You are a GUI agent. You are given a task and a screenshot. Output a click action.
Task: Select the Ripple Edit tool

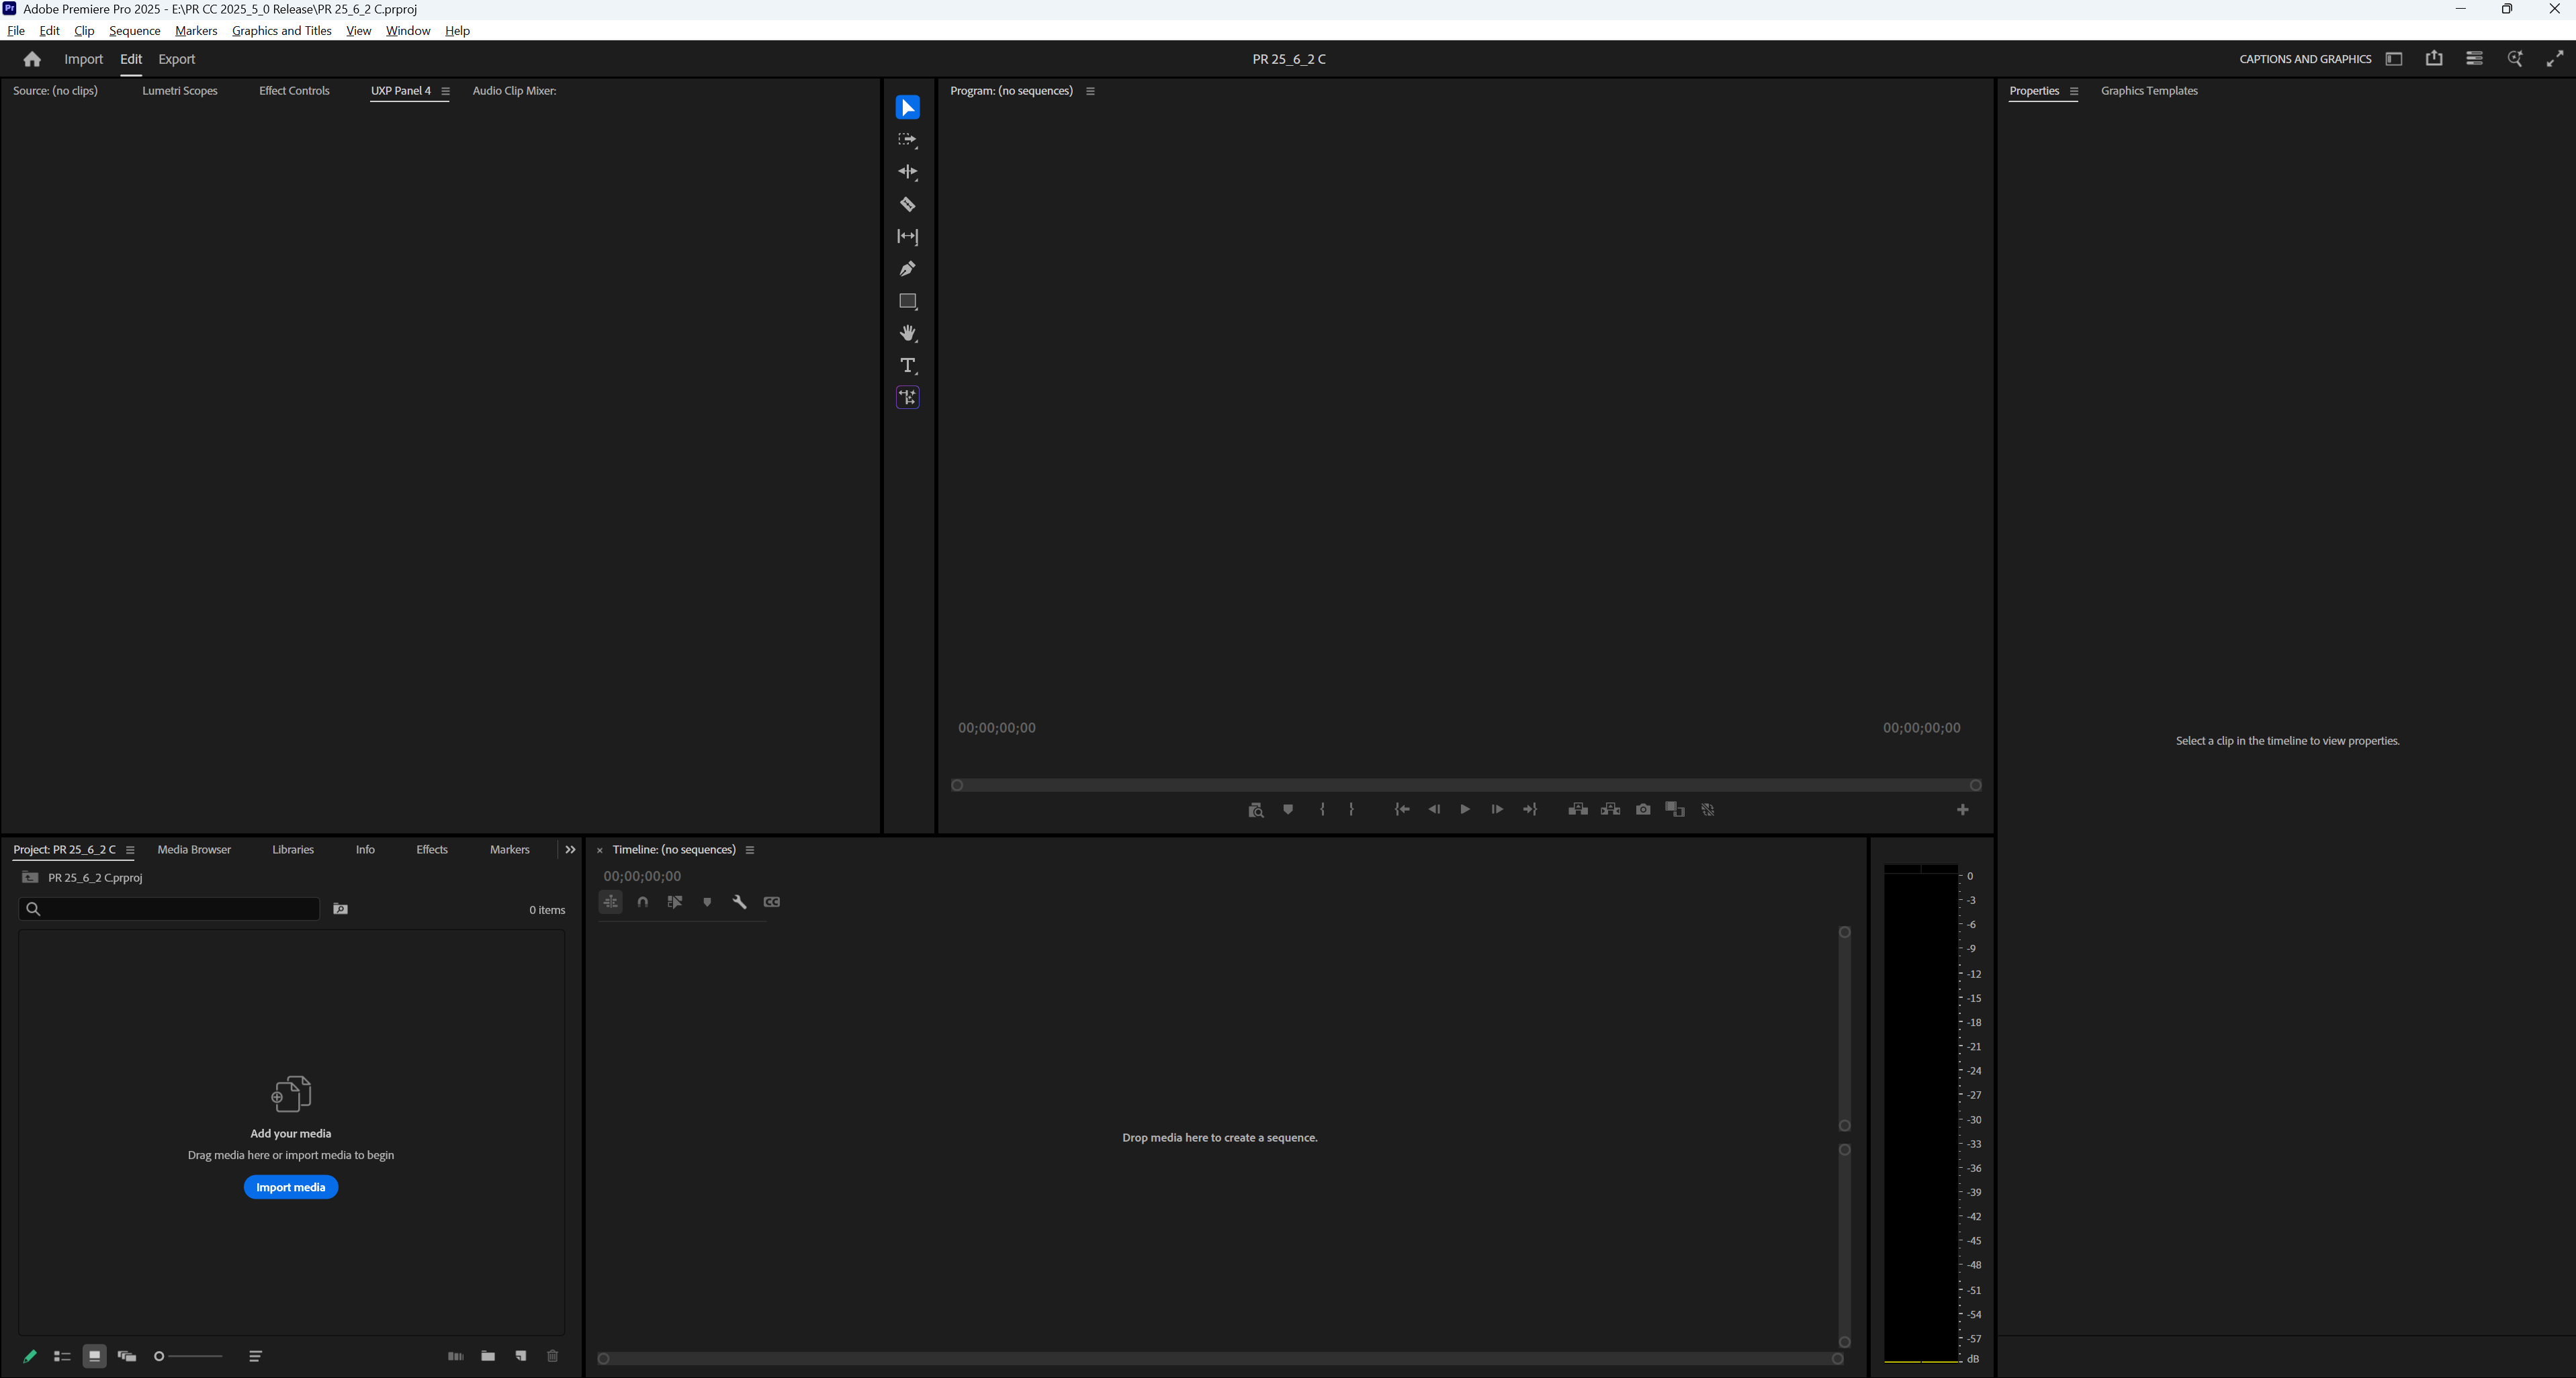(x=907, y=172)
